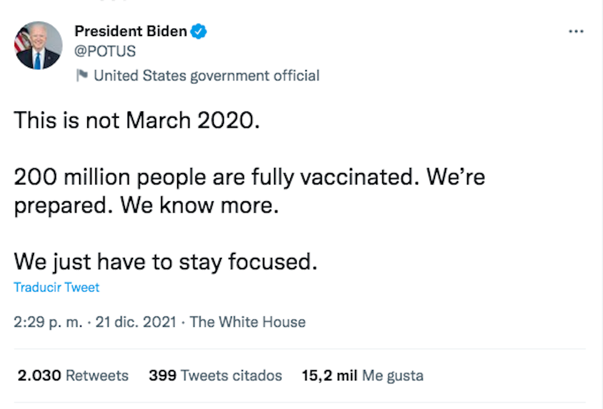Click The White House source label
The width and height of the screenshot is (603, 409).
pos(248,322)
